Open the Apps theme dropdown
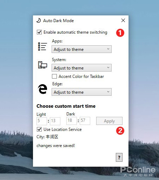159x180 pixels. 81,49
